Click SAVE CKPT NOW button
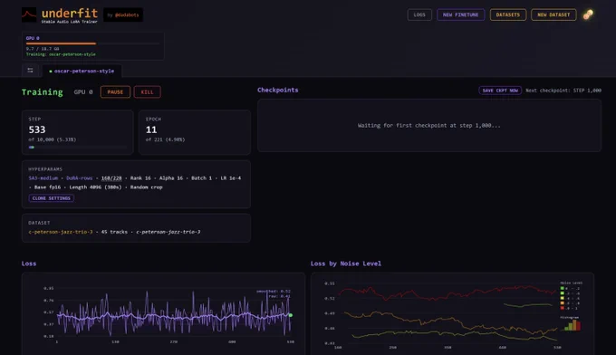616x355 pixels. pos(500,91)
